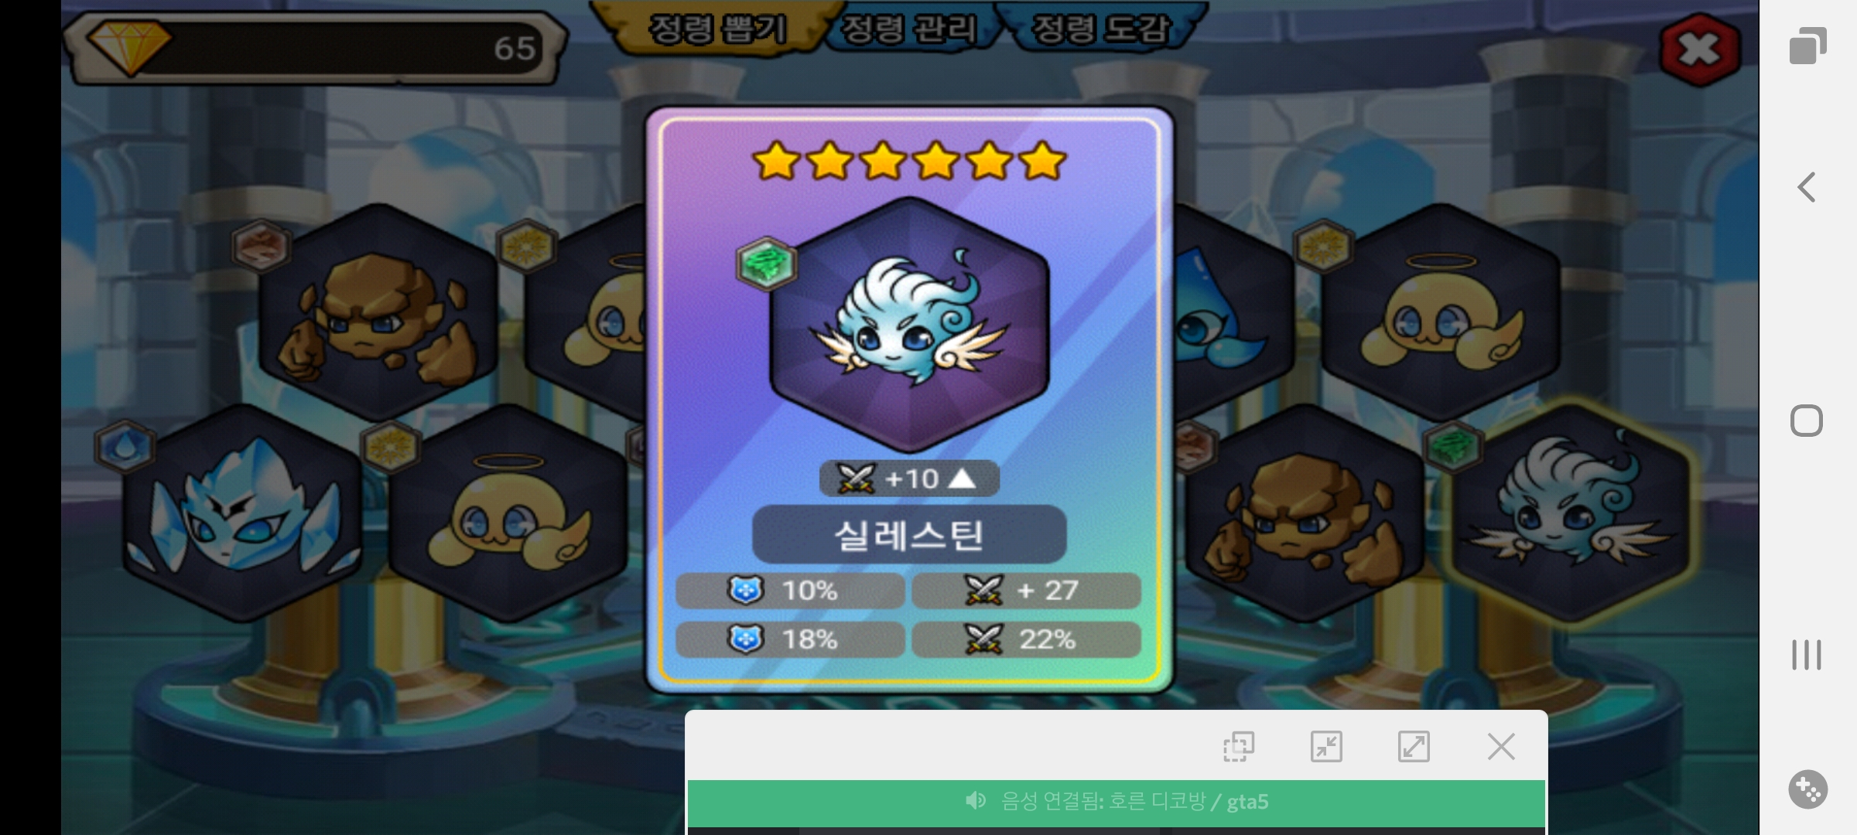Tap the +27 crossed swords stat
This screenshot has width=1857, height=835.
(1026, 591)
